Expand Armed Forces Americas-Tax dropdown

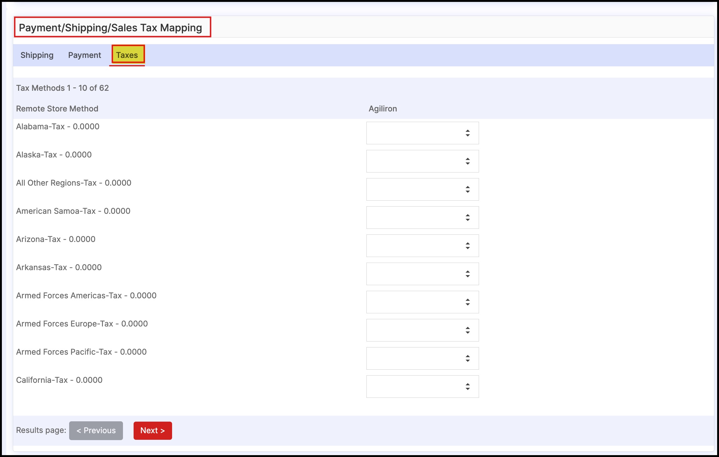(422, 302)
